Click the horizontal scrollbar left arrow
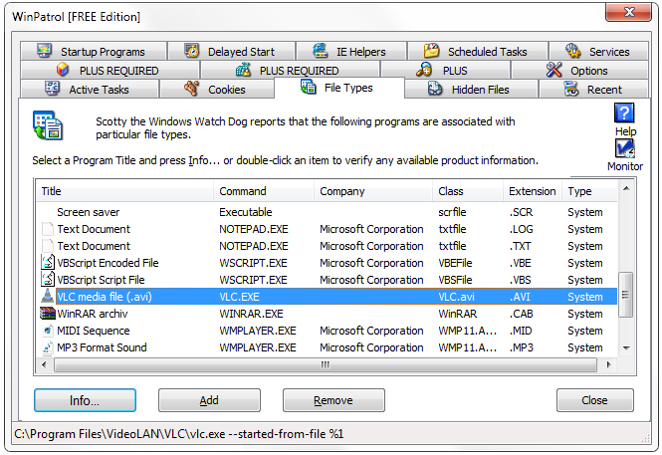 coord(44,364)
